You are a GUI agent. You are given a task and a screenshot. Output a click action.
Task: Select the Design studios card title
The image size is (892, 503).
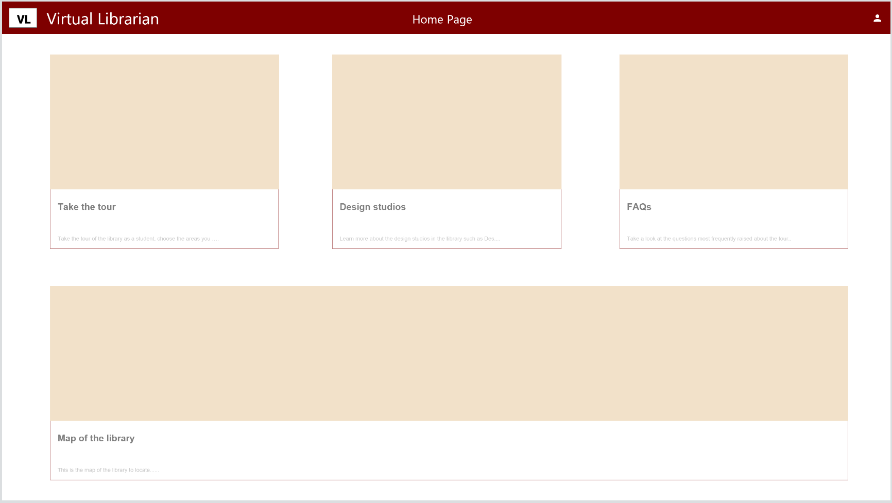pyautogui.click(x=372, y=207)
